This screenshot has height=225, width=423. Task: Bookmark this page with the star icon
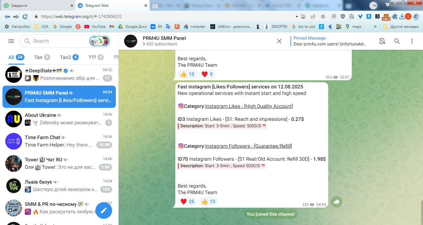click(x=323, y=16)
